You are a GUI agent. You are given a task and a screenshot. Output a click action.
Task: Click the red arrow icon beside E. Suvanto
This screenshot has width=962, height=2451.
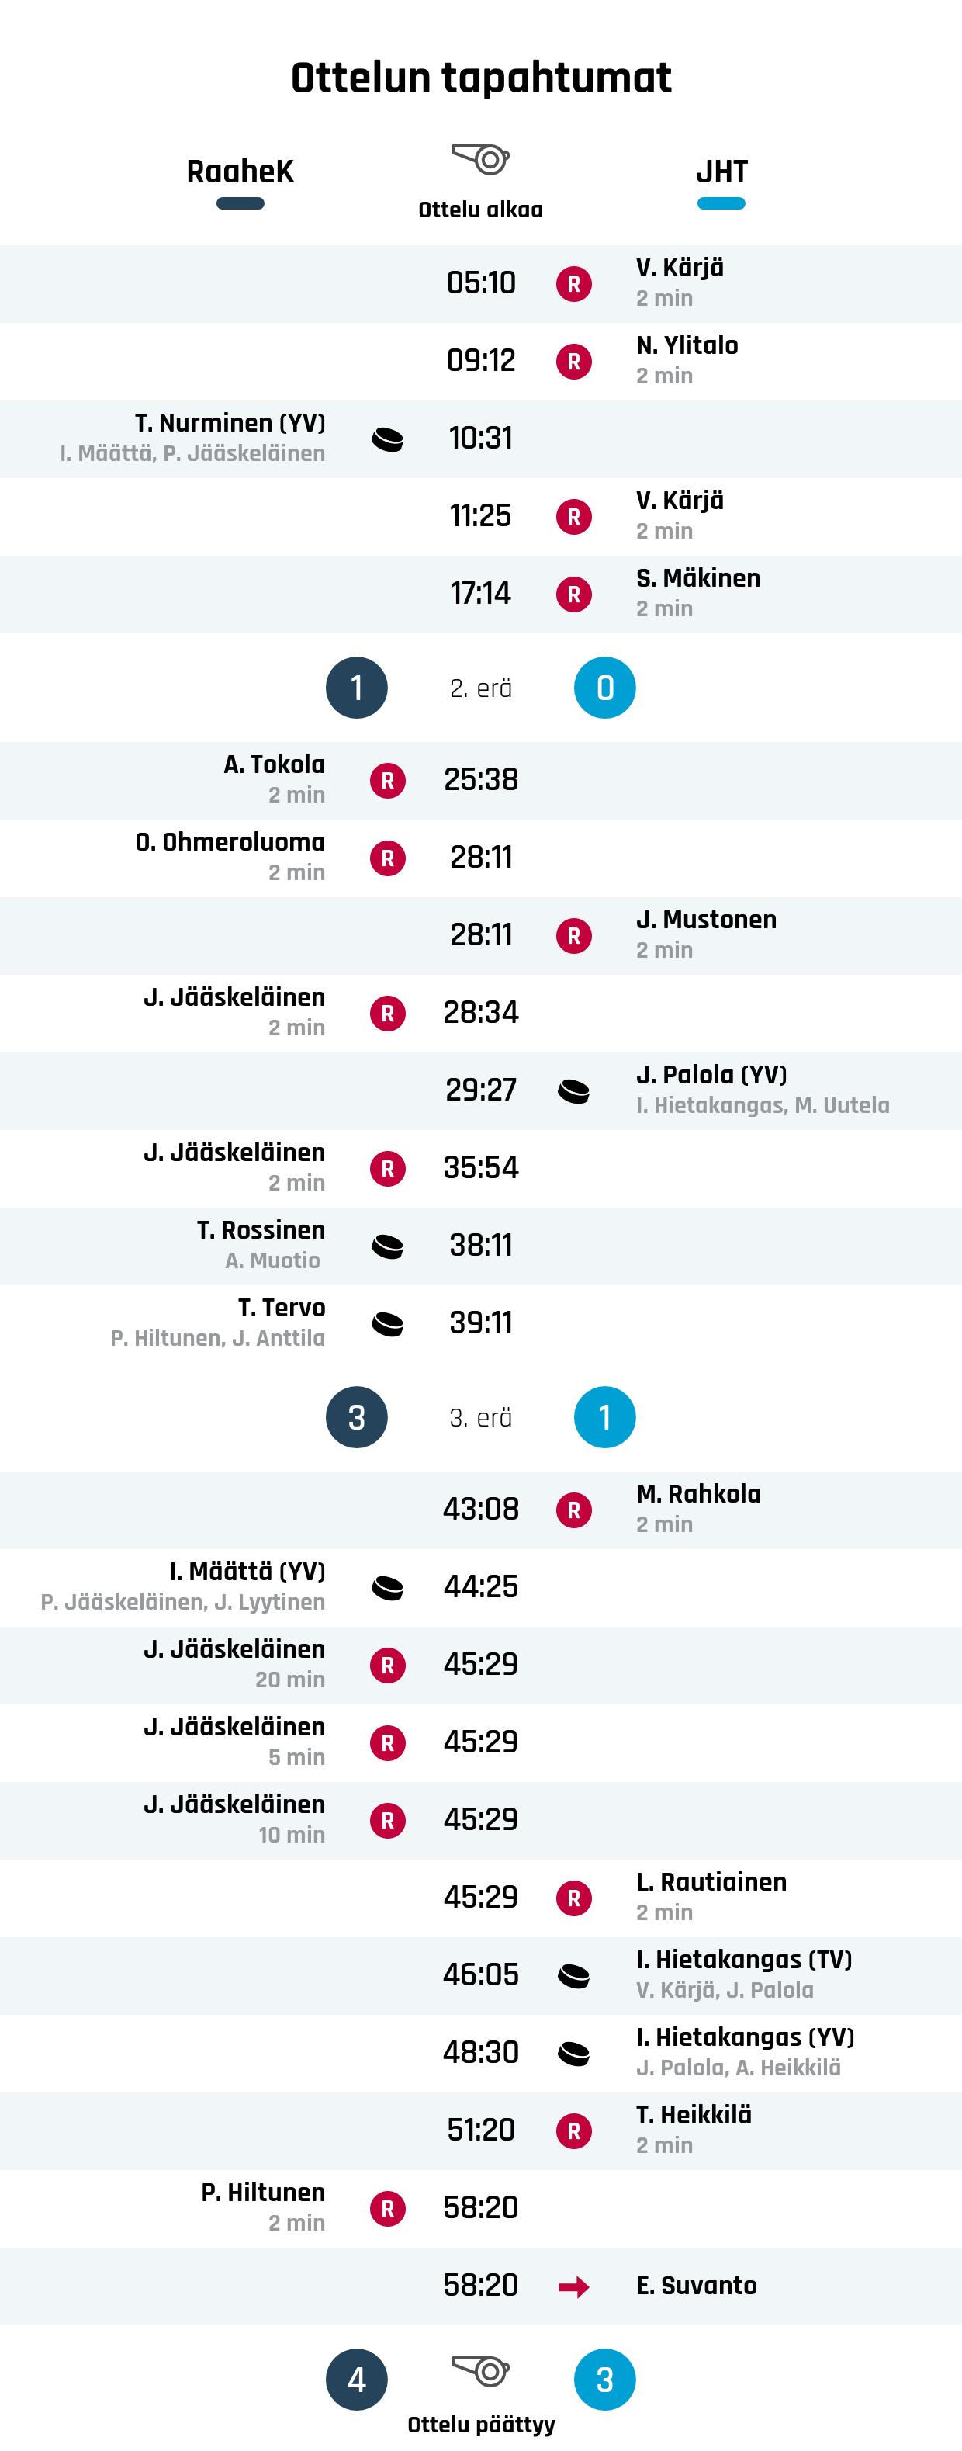click(574, 2286)
